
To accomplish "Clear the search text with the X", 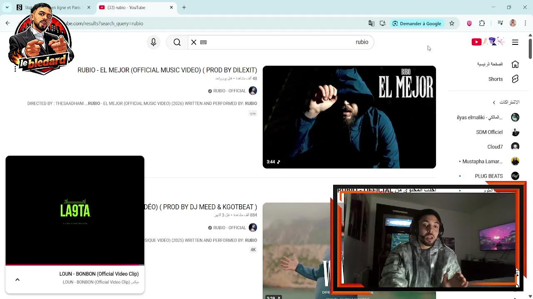I will [x=194, y=42].
